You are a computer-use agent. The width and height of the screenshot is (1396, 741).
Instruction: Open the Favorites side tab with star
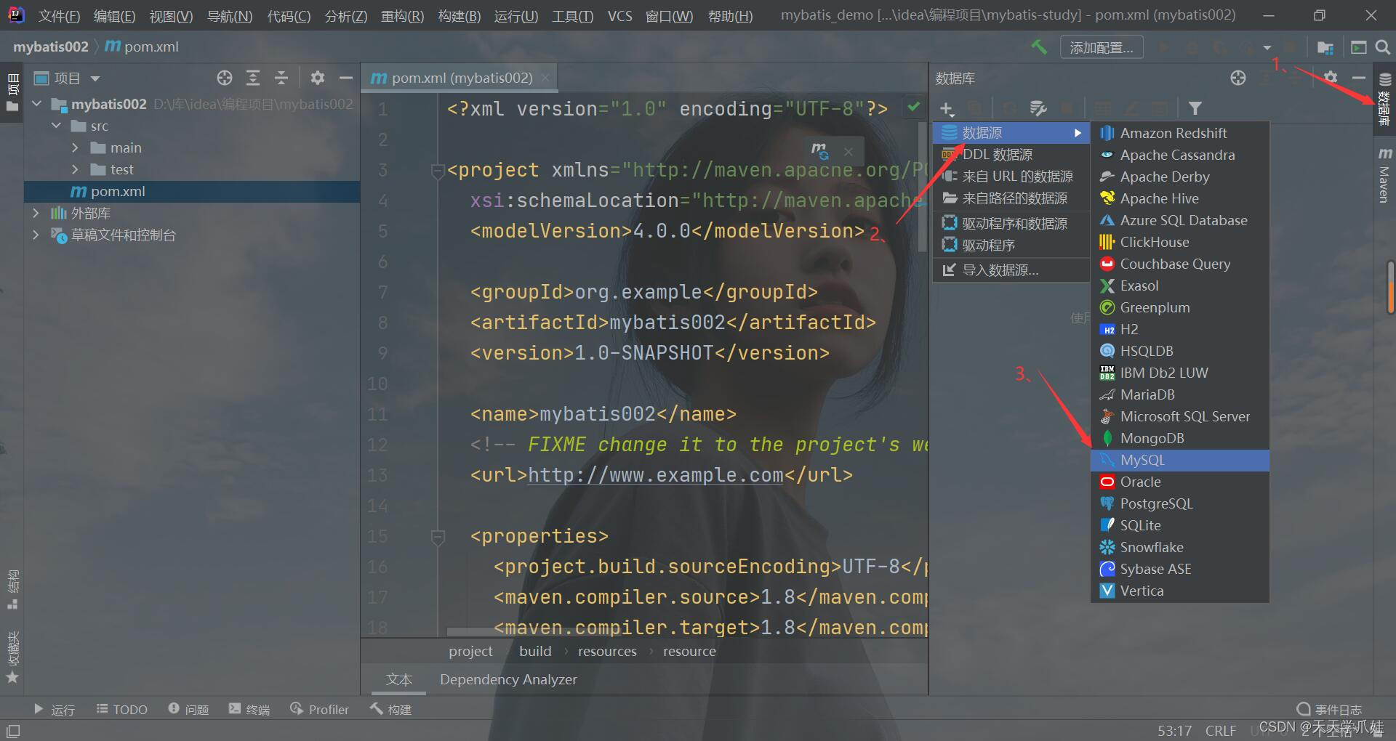coord(12,657)
